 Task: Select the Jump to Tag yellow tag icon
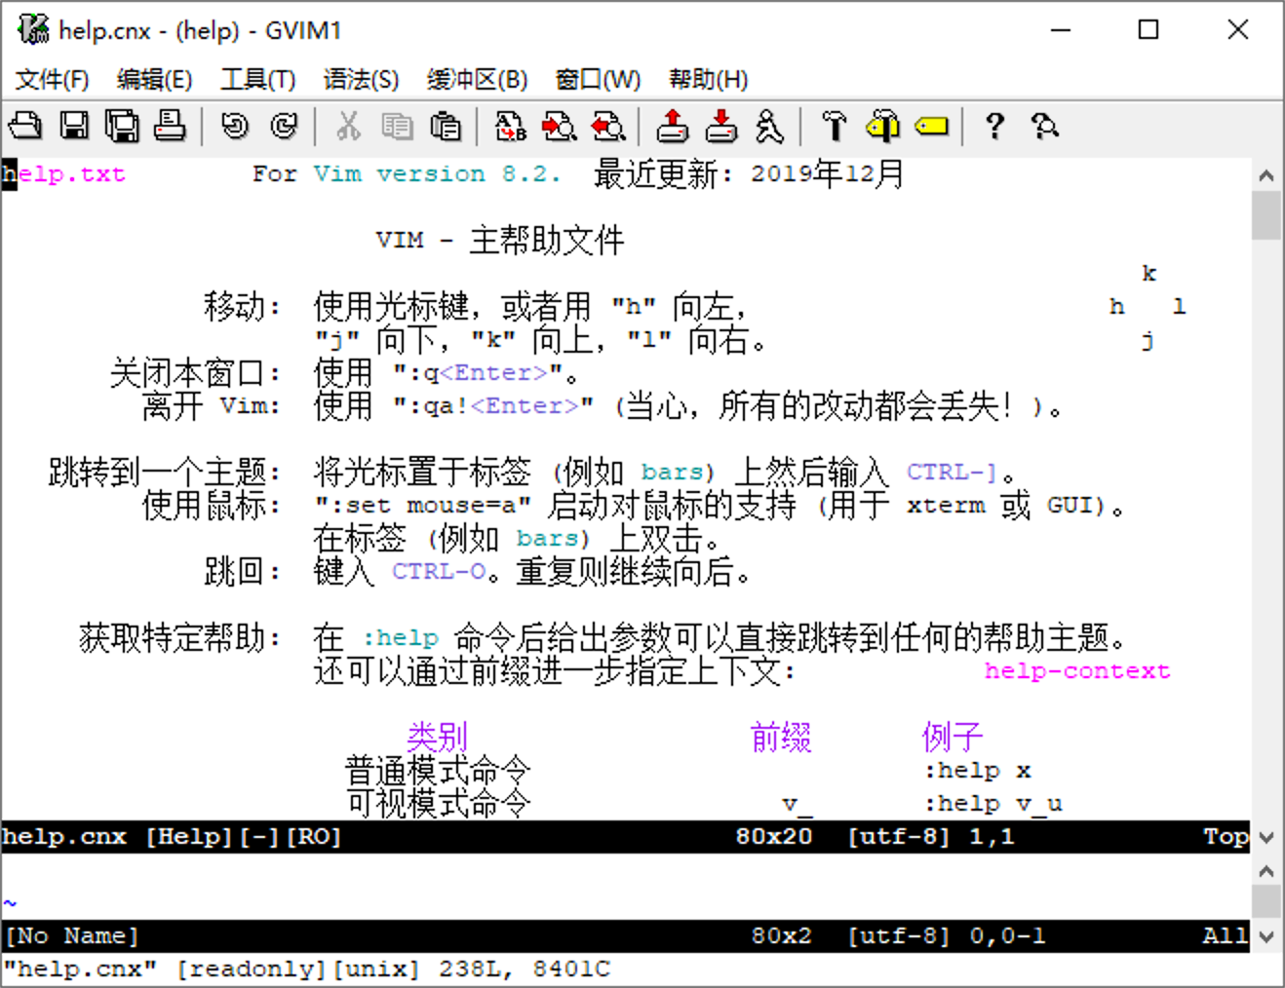(x=931, y=127)
